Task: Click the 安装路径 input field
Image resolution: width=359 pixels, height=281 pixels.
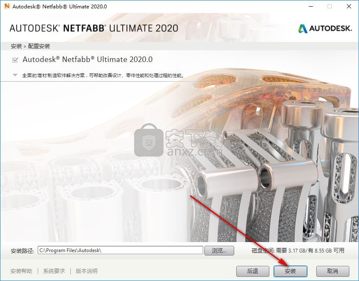Action: [120, 250]
